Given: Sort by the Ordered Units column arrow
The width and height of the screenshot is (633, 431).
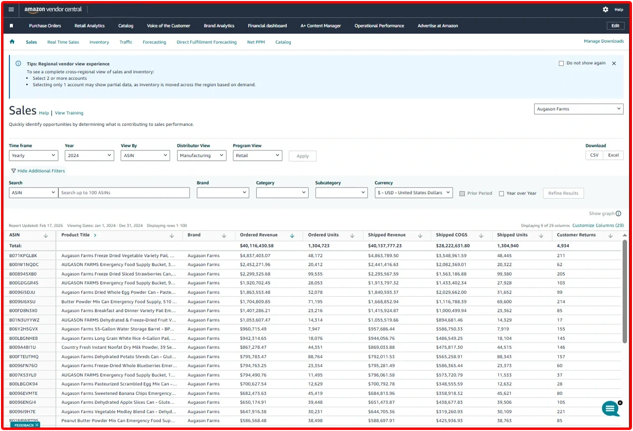Looking at the screenshot, I should point(352,236).
